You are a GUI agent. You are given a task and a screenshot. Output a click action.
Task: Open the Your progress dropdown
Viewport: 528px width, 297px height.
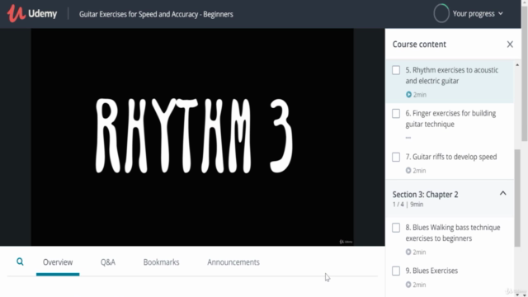[x=478, y=14]
